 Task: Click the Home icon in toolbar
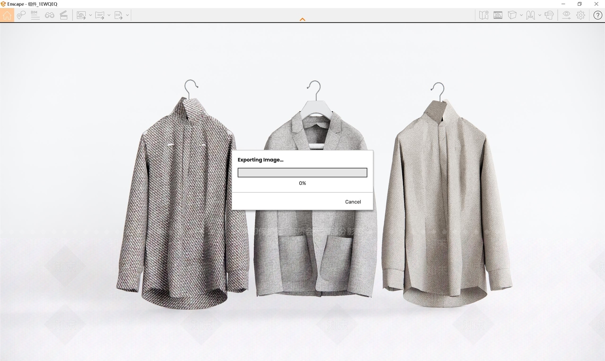point(7,15)
